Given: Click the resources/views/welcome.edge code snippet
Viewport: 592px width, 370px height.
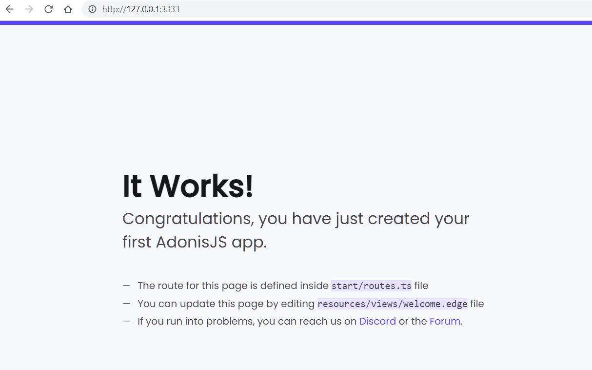Looking at the screenshot, I should 392,304.
